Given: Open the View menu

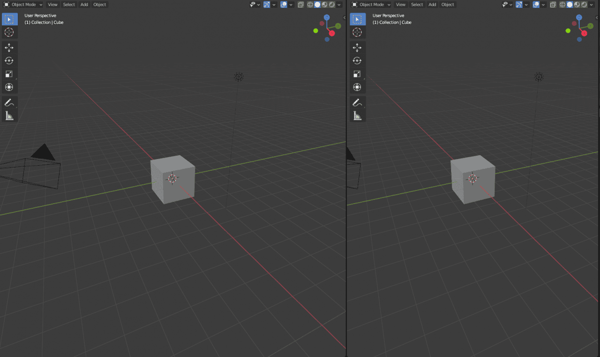Looking at the screenshot, I should pyautogui.click(x=52, y=4).
